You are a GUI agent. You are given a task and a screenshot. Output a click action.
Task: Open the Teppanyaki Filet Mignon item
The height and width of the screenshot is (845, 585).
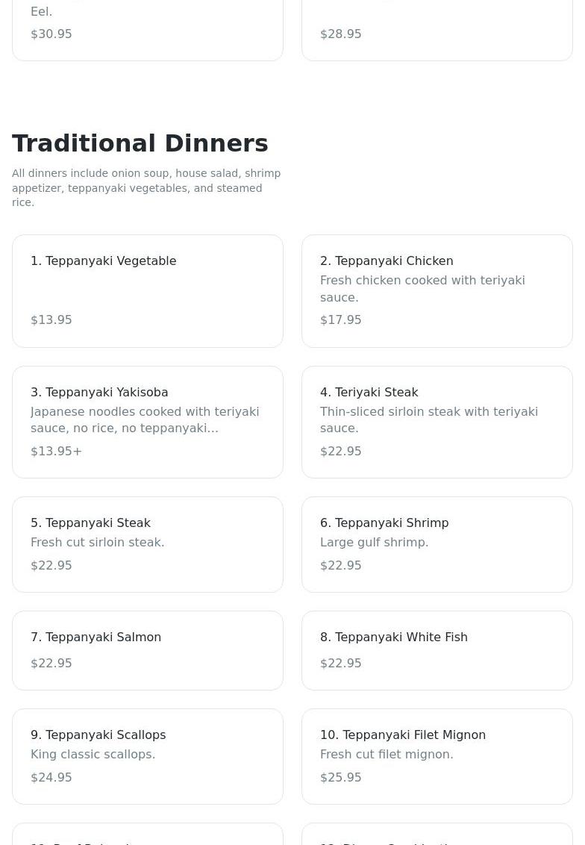tap(437, 756)
